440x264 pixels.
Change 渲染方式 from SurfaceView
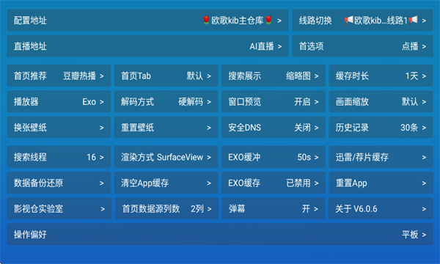[x=166, y=157]
